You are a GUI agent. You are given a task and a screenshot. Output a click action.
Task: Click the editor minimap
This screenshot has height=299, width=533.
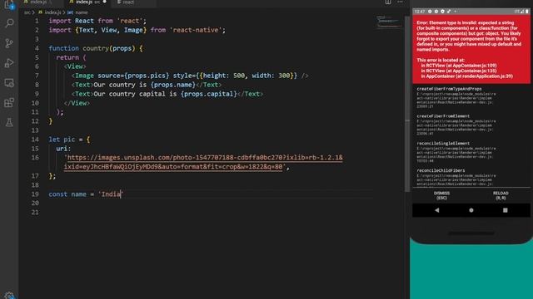[389, 22]
